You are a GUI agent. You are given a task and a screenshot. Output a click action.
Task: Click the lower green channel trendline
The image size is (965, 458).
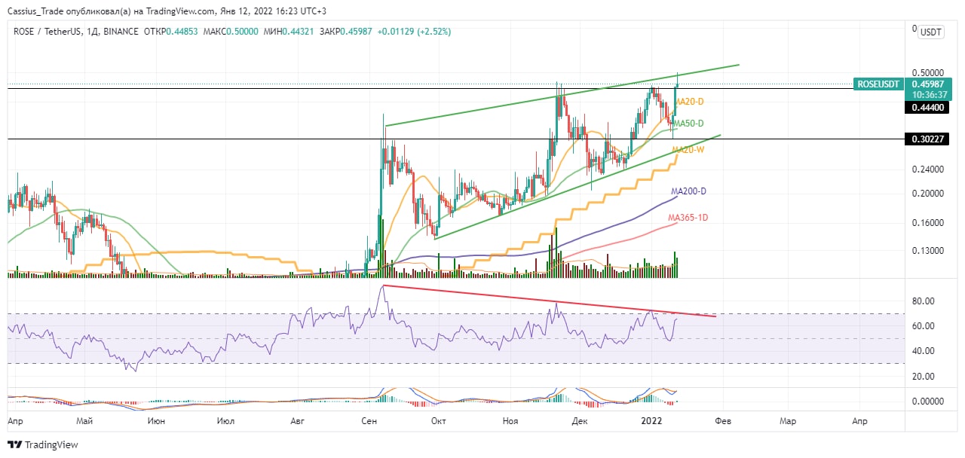tap(578, 187)
